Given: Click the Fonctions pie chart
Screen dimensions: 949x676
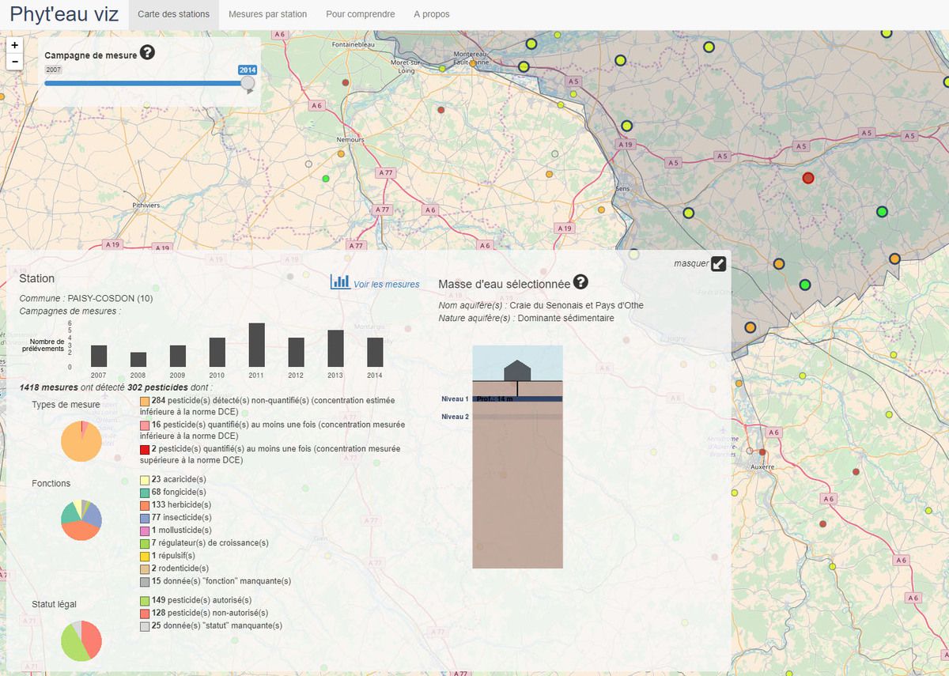Looking at the screenshot, I should pos(81,520).
